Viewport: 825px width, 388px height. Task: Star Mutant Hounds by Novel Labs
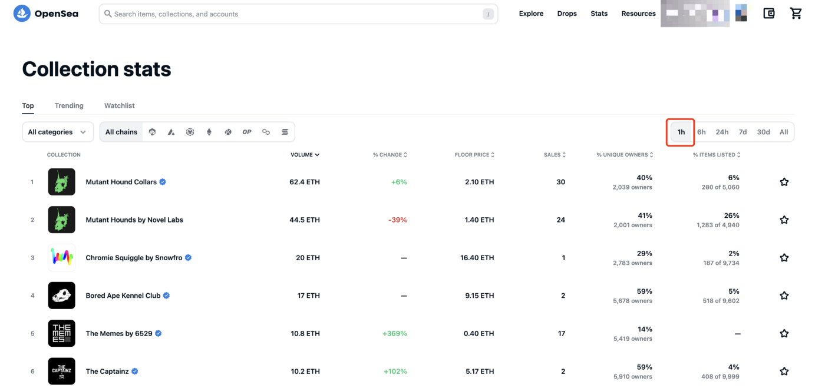click(x=784, y=220)
